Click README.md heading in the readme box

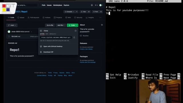[x=13, y=43]
